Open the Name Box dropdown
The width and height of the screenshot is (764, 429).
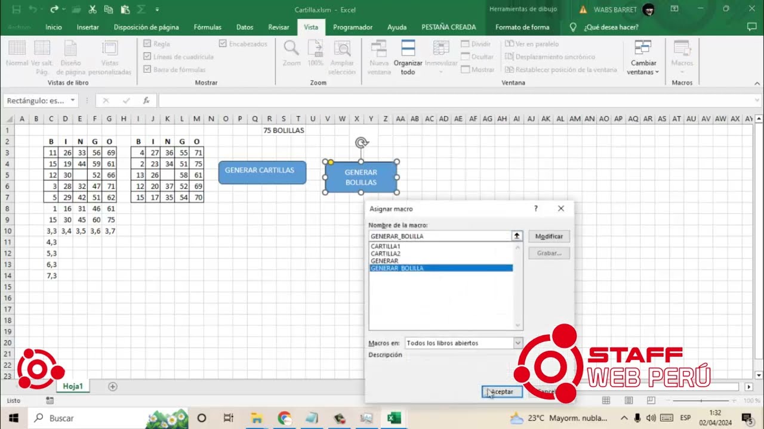pos(73,101)
